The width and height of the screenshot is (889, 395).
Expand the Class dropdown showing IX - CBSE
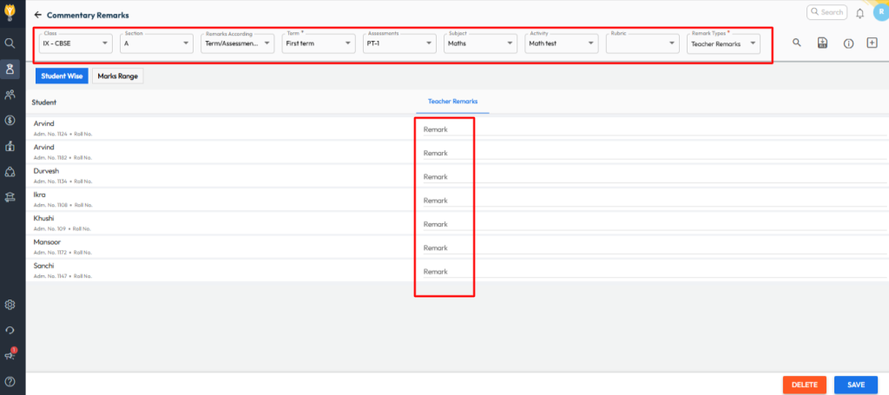[76, 43]
